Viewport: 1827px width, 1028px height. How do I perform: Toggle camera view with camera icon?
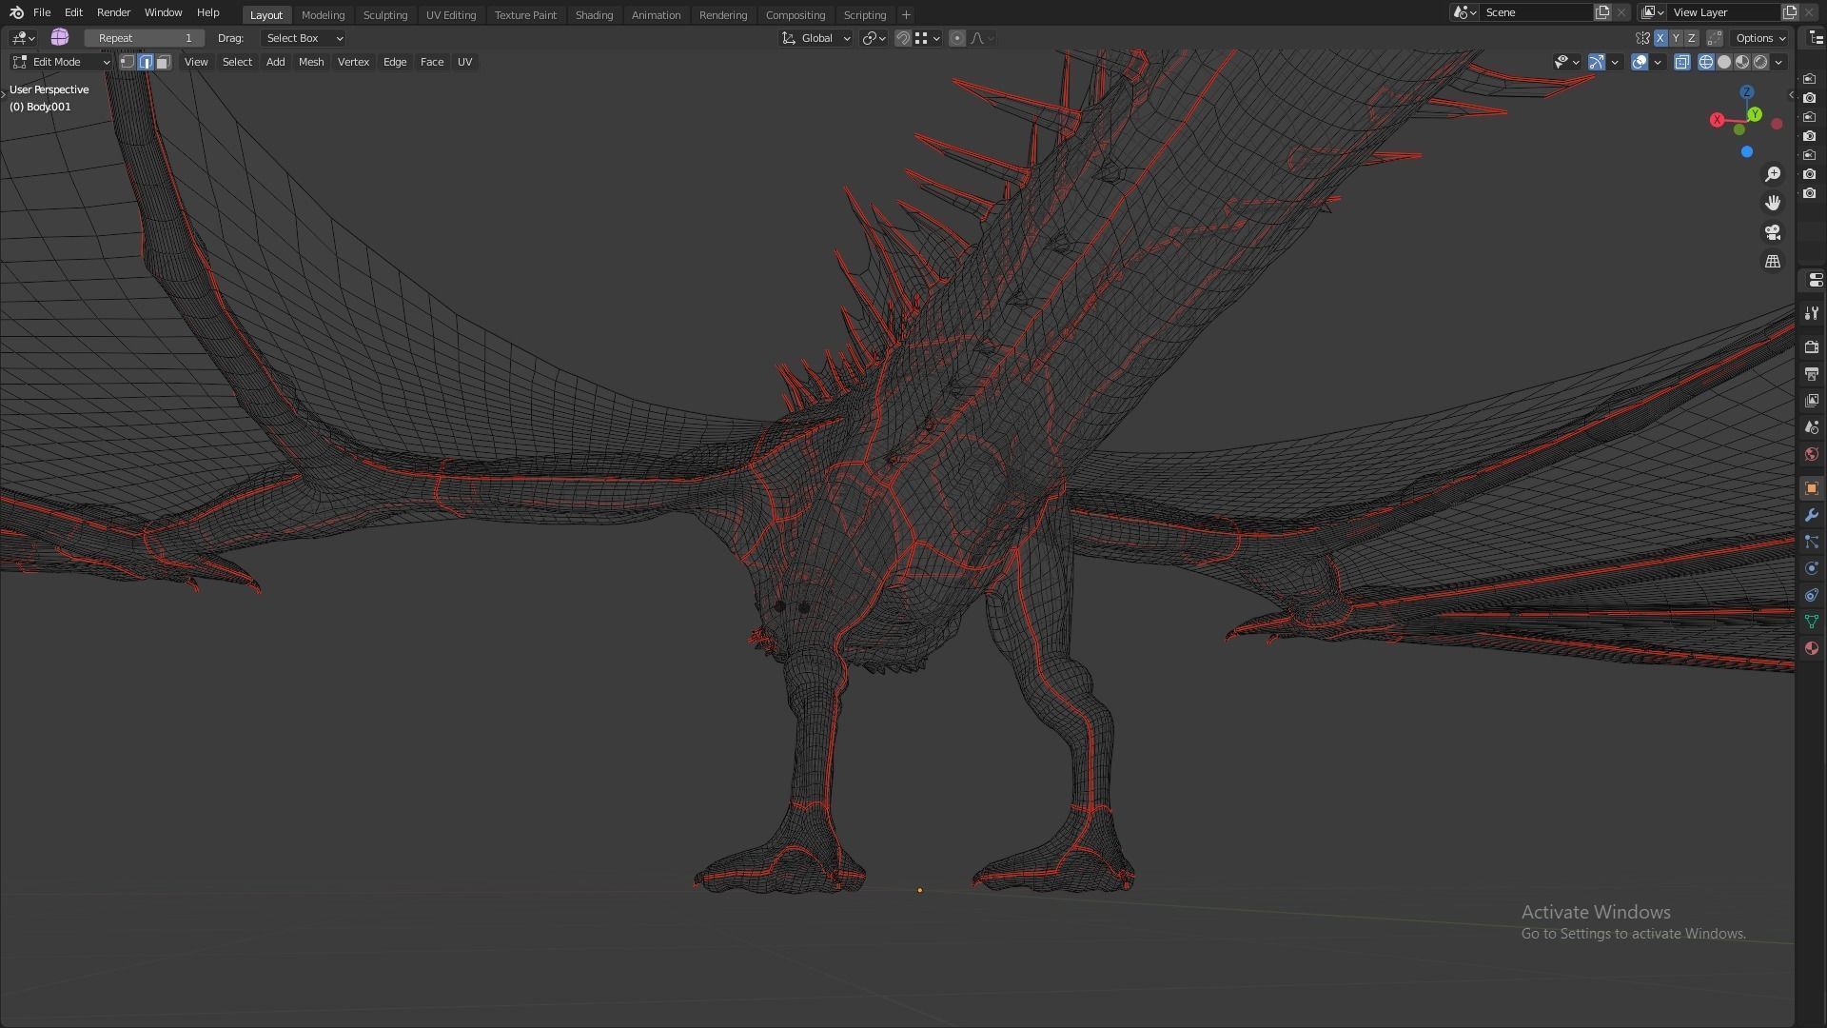click(1773, 232)
